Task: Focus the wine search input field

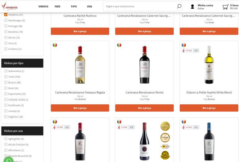Action: (140, 6)
